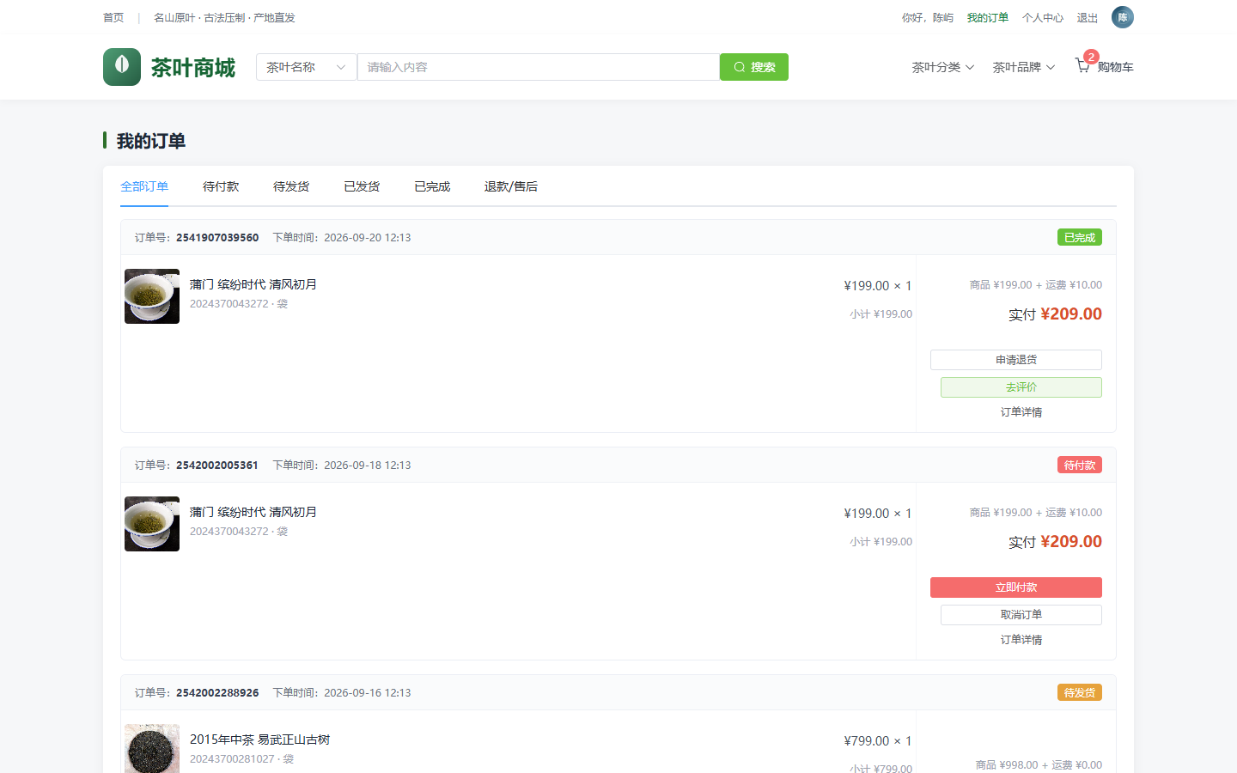The width and height of the screenshot is (1237, 773).
Task: Open the shopping cart icon
Action: pyautogui.click(x=1082, y=65)
